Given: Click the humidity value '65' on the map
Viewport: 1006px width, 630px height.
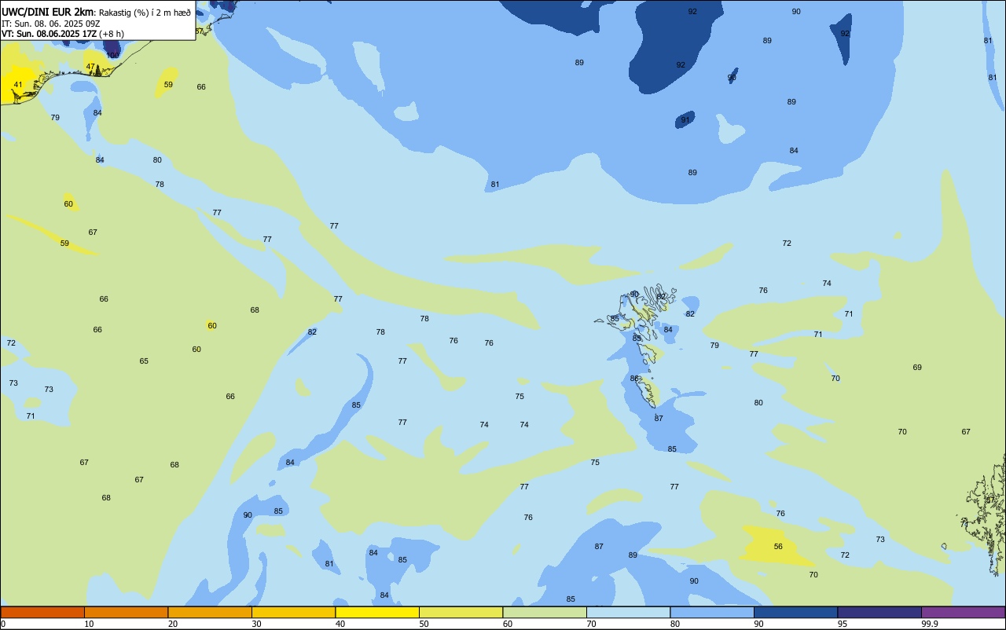Looking at the screenshot, I should click(x=144, y=361).
